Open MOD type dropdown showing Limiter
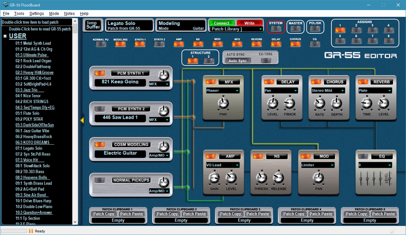The height and width of the screenshot is (235, 406). 318,165
